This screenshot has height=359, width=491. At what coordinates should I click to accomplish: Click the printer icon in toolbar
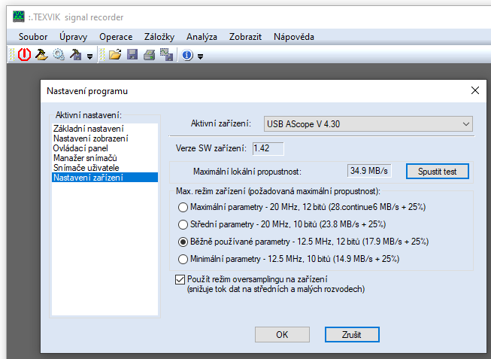149,55
